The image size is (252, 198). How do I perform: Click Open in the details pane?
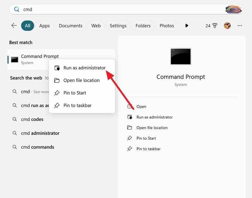pyautogui.click(x=141, y=107)
